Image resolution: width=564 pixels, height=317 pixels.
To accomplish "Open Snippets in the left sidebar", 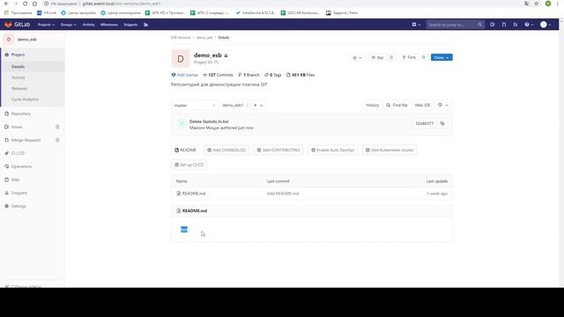I will pos(19,193).
